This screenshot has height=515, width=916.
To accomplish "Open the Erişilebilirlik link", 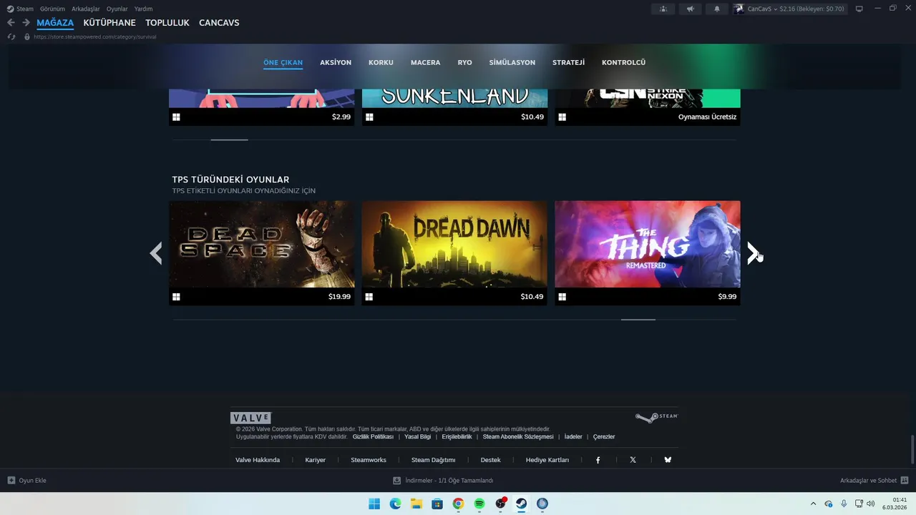I will [457, 437].
